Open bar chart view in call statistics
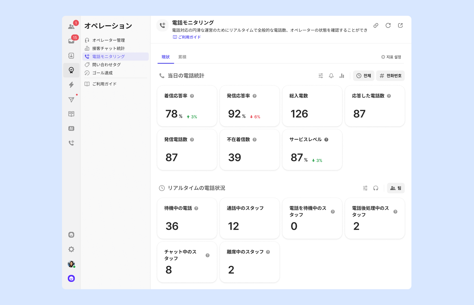The height and width of the screenshot is (305, 474). 342,76
